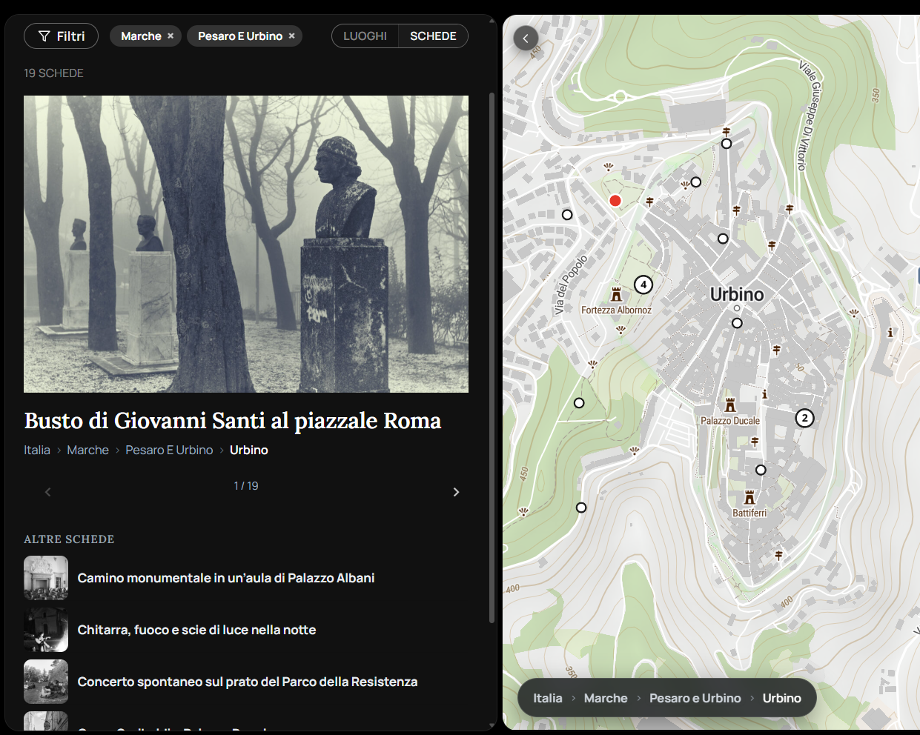Open Busto di Giovanni Santi title

point(233,420)
